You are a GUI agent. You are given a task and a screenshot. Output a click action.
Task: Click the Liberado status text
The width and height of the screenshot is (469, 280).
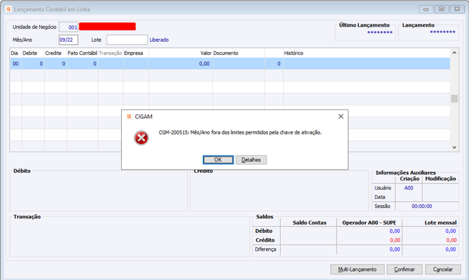point(159,40)
